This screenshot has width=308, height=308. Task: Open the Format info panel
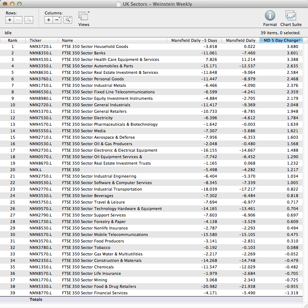pyautogui.click(x=270, y=16)
